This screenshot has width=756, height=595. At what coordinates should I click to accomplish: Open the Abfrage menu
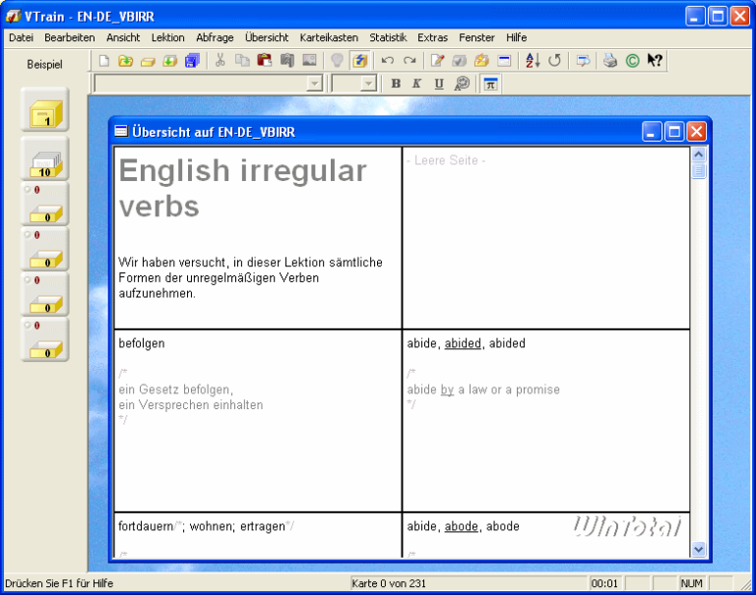215,37
